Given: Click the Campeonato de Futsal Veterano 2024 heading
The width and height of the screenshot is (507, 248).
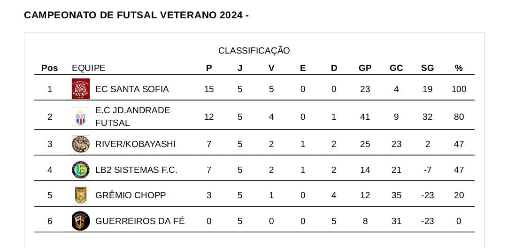Looking at the screenshot, I should coord(137,15).
